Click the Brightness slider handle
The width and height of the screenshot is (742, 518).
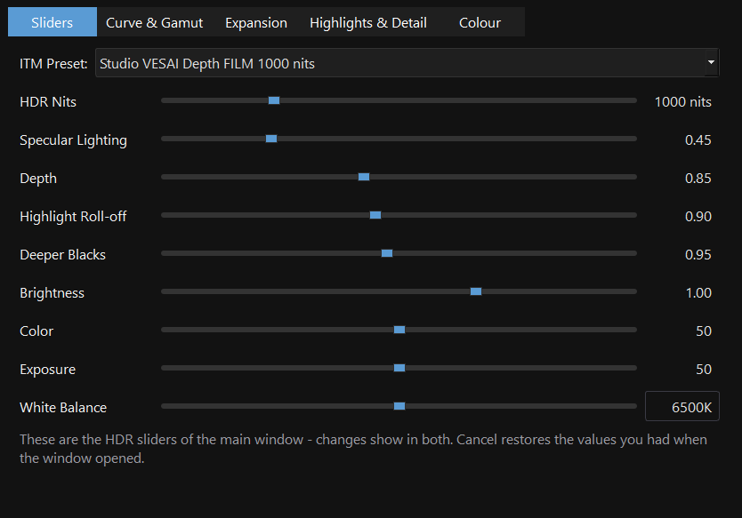pyautogui.click(x=476, y=291)
